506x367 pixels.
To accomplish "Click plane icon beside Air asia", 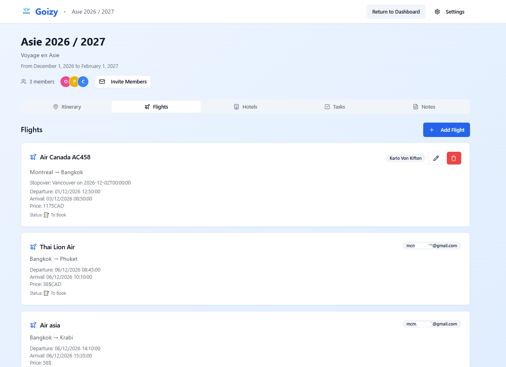I will [33, 325].
